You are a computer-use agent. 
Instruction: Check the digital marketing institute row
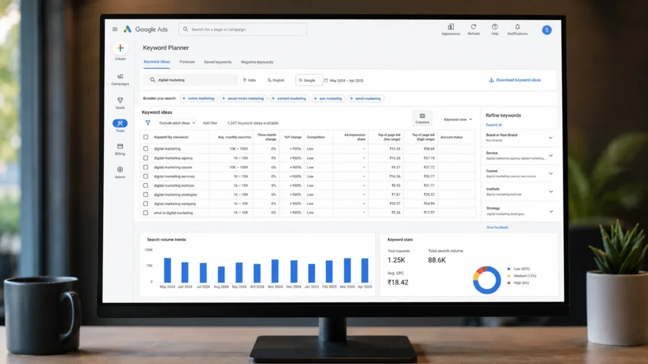(146, 185)
